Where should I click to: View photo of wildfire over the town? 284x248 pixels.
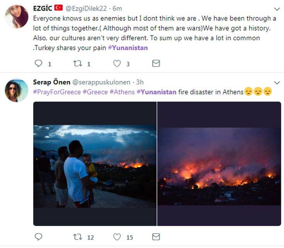[x=219, y=164]
